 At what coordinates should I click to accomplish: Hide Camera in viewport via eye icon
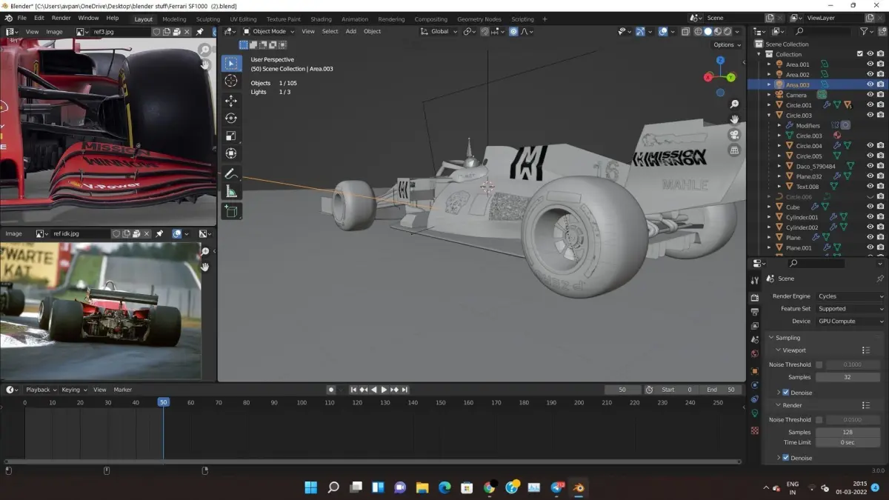tap(870, 95)
